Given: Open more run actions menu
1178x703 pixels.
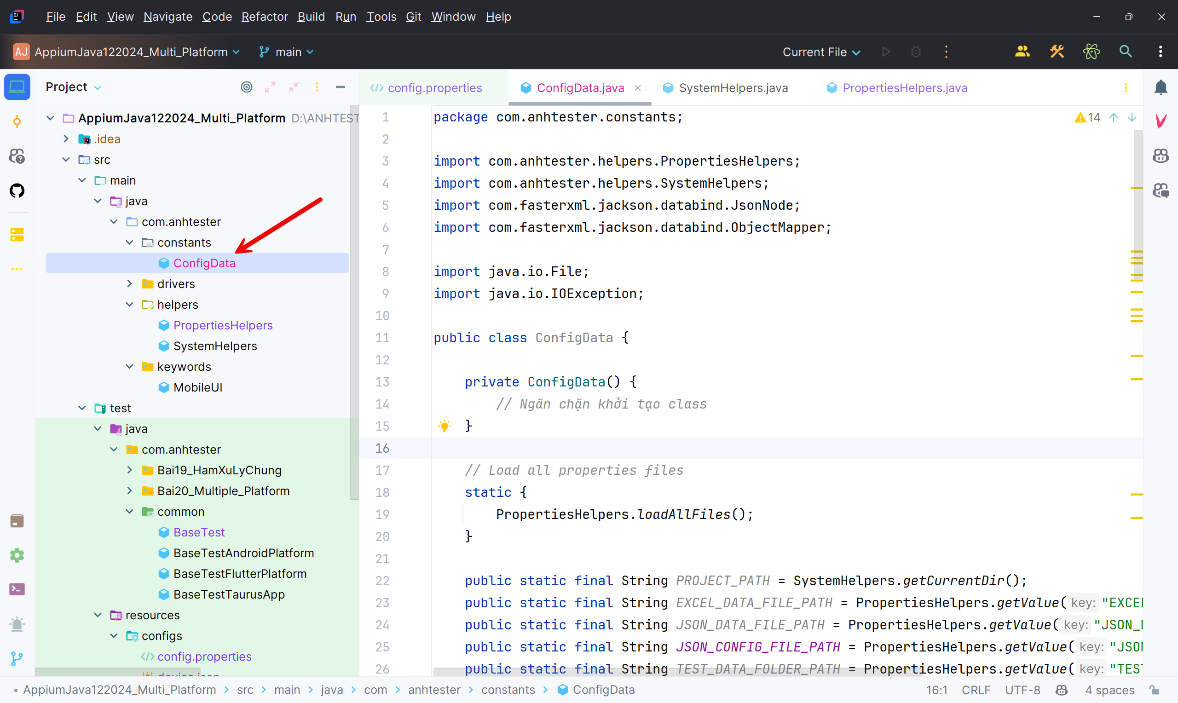Looking at the screenshot, I should (947, 52).
